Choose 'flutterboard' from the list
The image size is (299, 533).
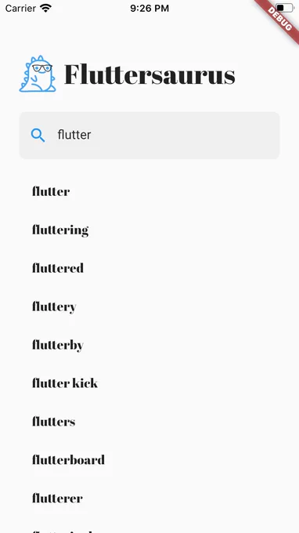tap(68, 460)
